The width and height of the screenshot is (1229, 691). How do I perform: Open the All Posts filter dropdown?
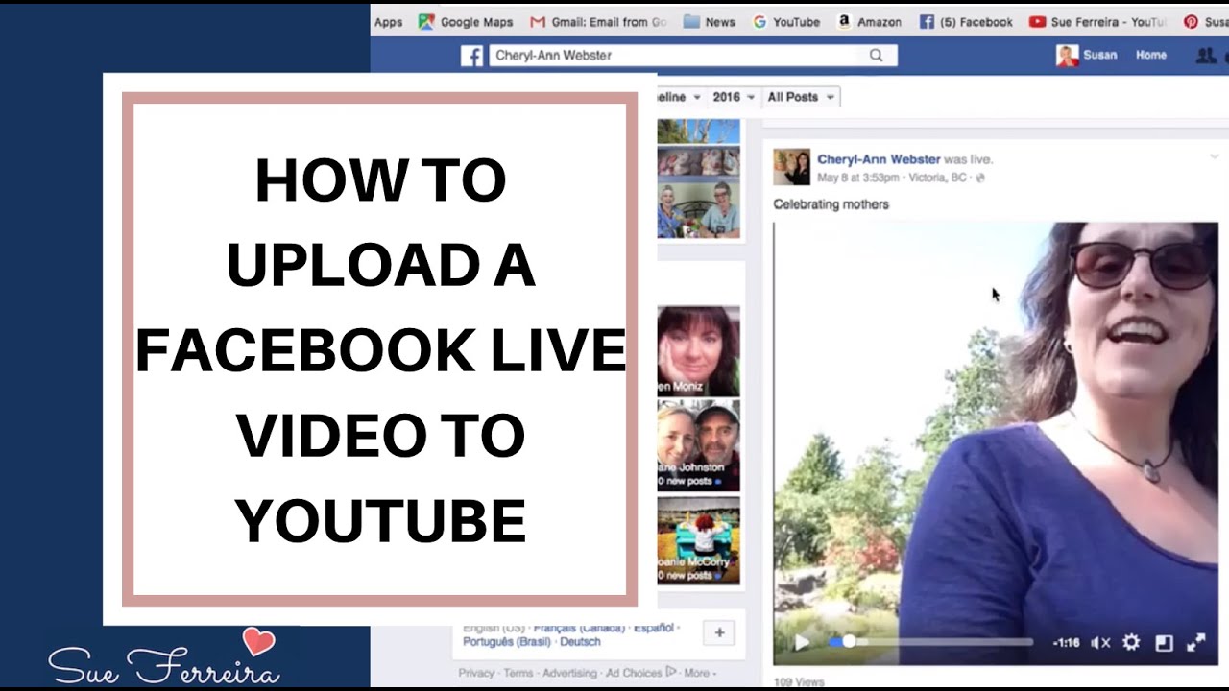pos(801,97)
